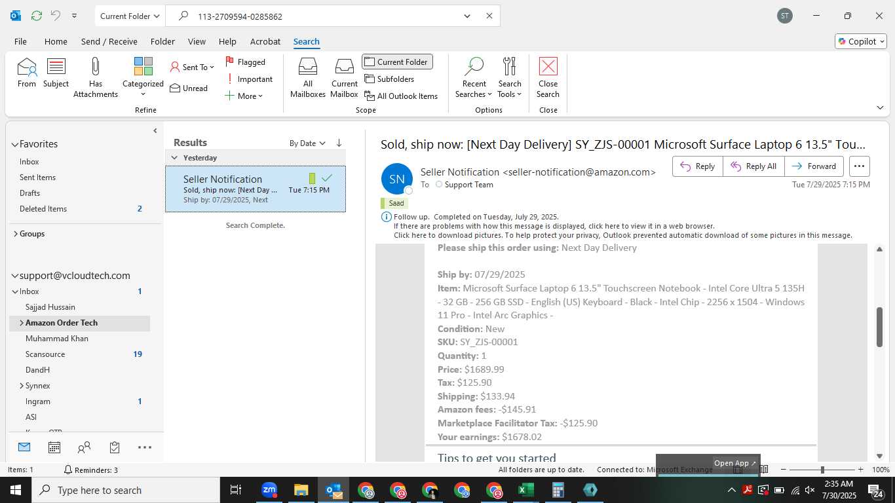Open Zoom from the taskbar

tap(269, 490)
